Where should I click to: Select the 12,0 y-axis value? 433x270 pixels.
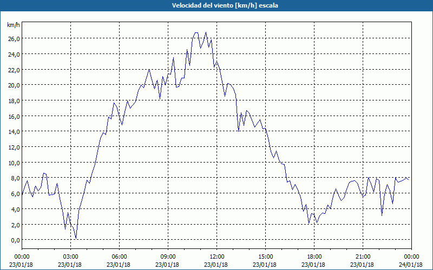pos(14,147)
